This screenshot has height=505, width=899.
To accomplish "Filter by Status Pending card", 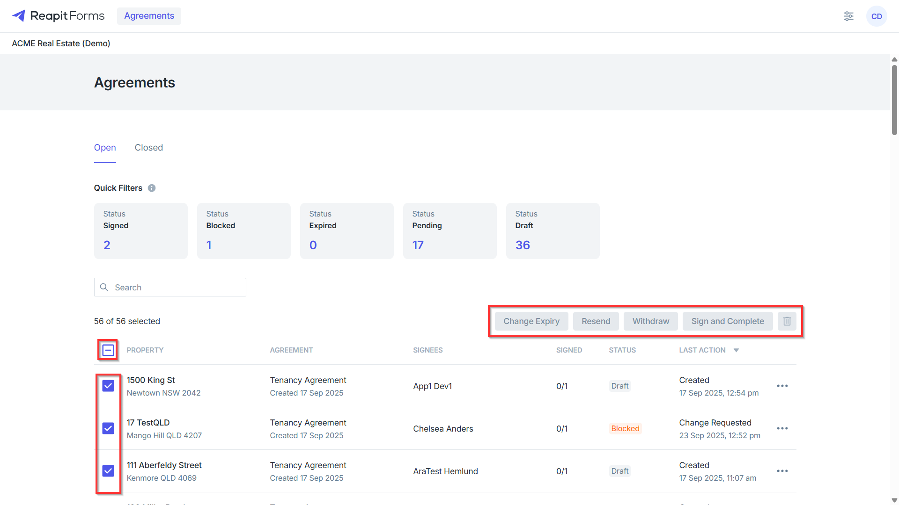I will click(450, 231).
